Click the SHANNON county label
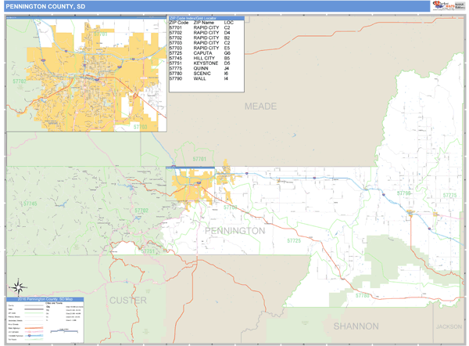Image resolution: width=469 pixels, height=346 pixels. 356,326
